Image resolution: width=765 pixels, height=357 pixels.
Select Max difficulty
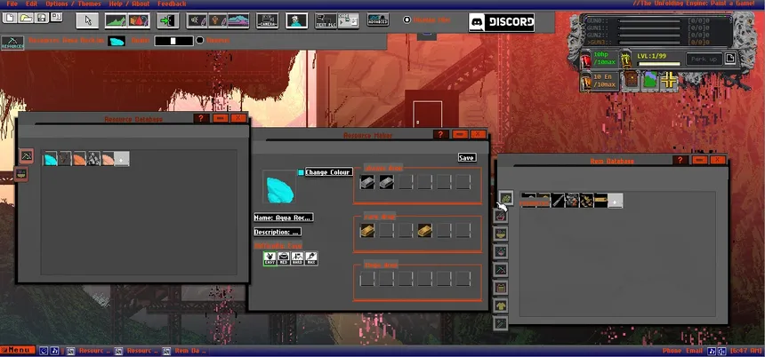[x=310, y=258]
